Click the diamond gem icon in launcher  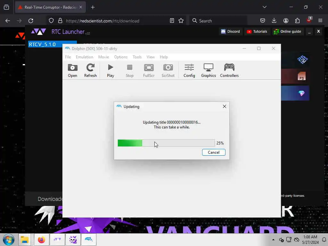pyautogui.click(x=301, y=93)
